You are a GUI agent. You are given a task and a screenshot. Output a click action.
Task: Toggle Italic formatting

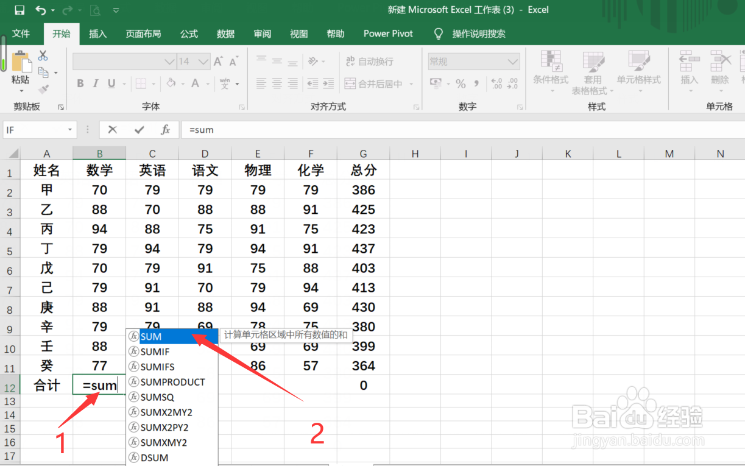tap(96, 83)
